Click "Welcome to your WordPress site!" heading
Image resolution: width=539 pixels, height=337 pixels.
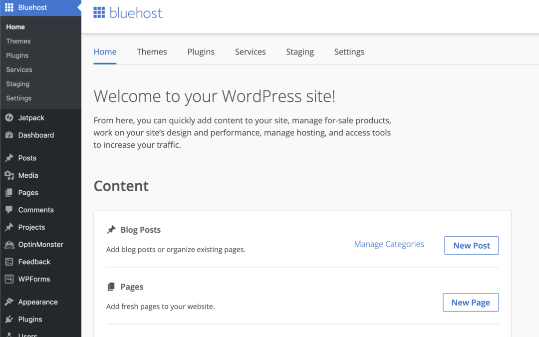(215, 96)
